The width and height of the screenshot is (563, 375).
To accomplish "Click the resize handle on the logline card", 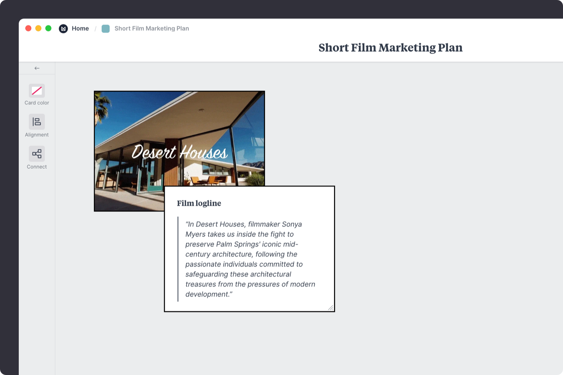I will point(331,308).
